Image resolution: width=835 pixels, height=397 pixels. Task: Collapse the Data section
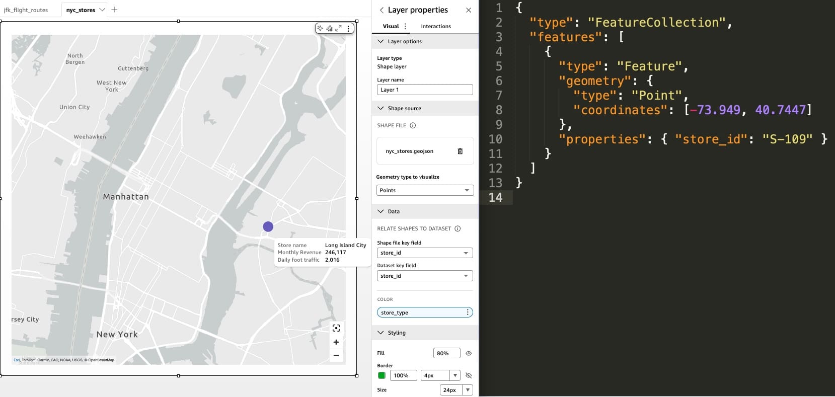pyautogui.click(x=381, y=211)
